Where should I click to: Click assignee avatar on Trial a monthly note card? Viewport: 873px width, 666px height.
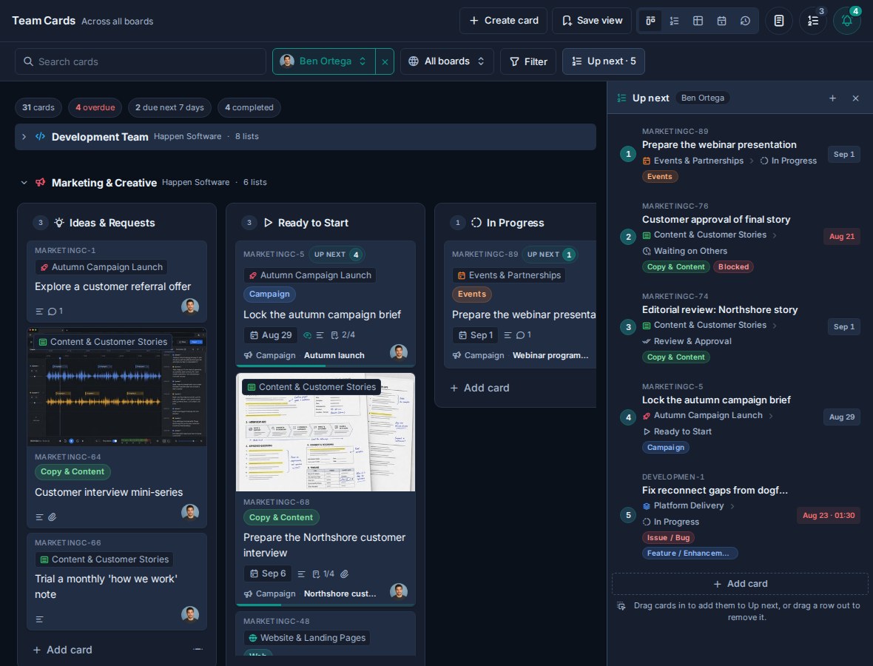(190, 614)
